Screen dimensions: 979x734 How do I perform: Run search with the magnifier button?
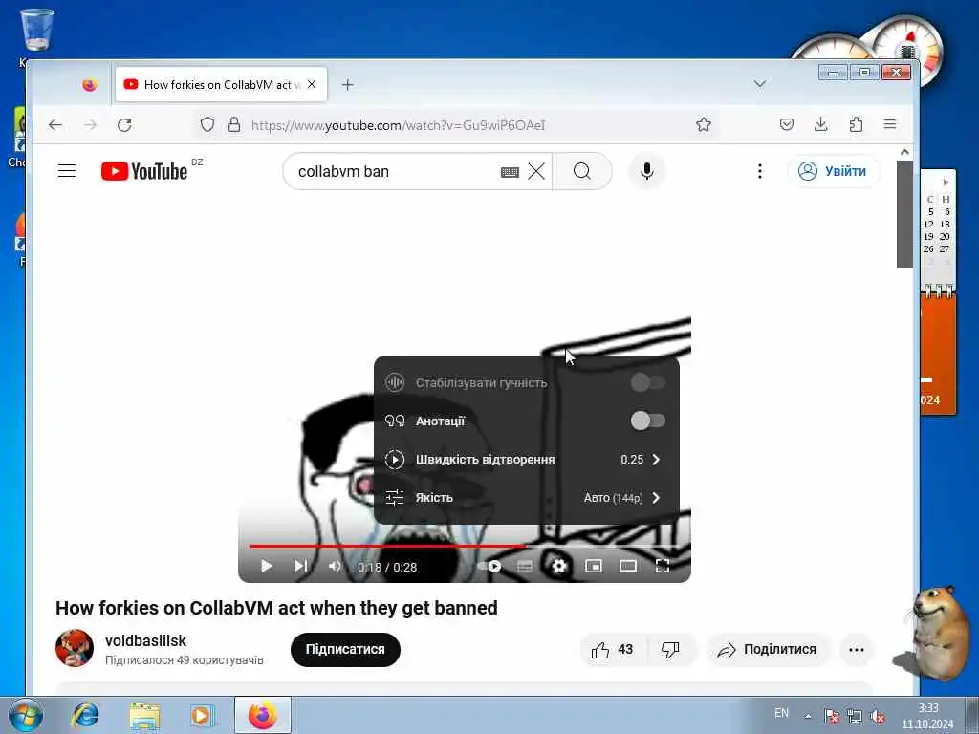click(582, 171)
